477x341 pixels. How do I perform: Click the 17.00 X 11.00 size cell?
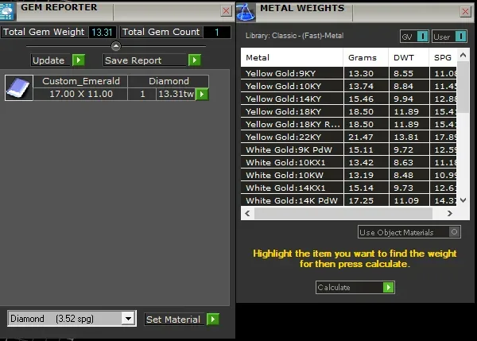(80, 94)
